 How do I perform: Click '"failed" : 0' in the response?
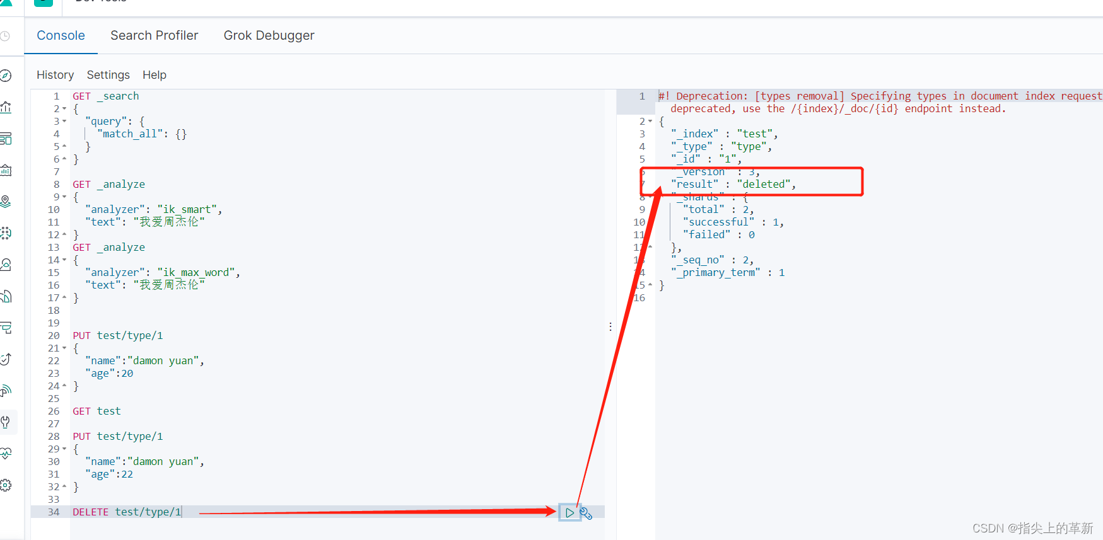tap(718, 234)
